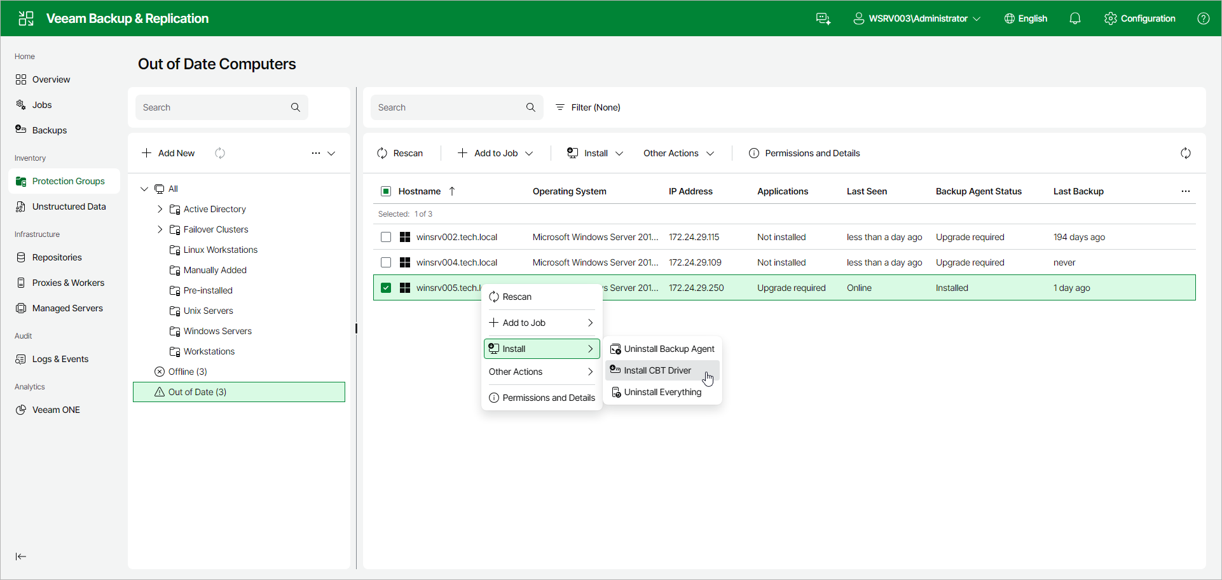Expand tree panel actions chevron
1222x580 pixels.
pyautogui.click(x=331, y=153)
